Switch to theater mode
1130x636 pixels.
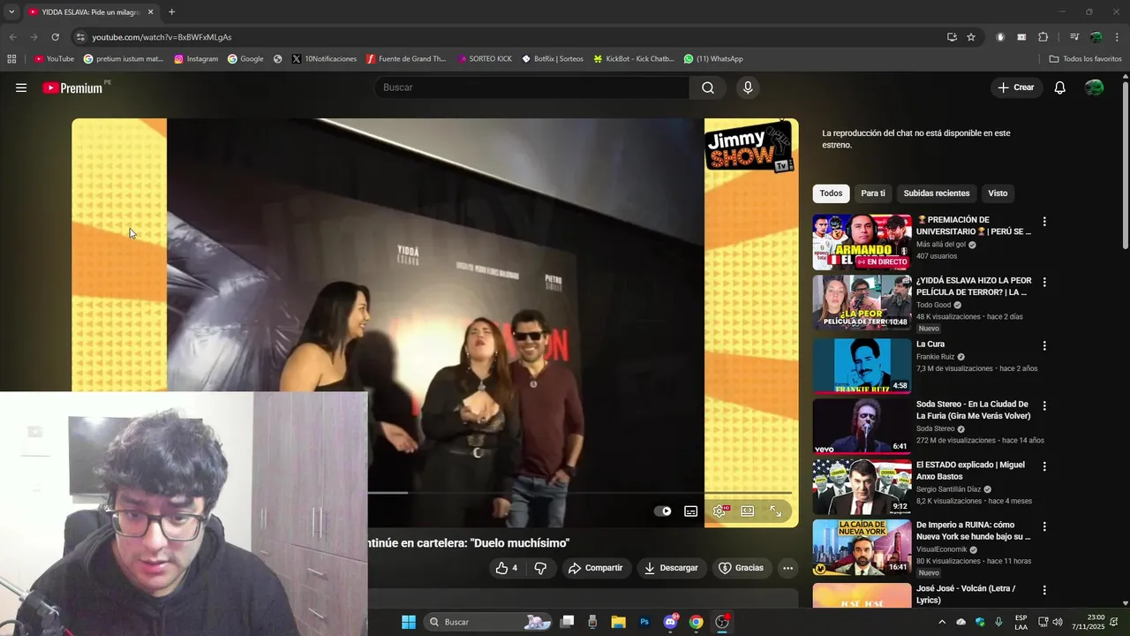click(x=747, y=511)
